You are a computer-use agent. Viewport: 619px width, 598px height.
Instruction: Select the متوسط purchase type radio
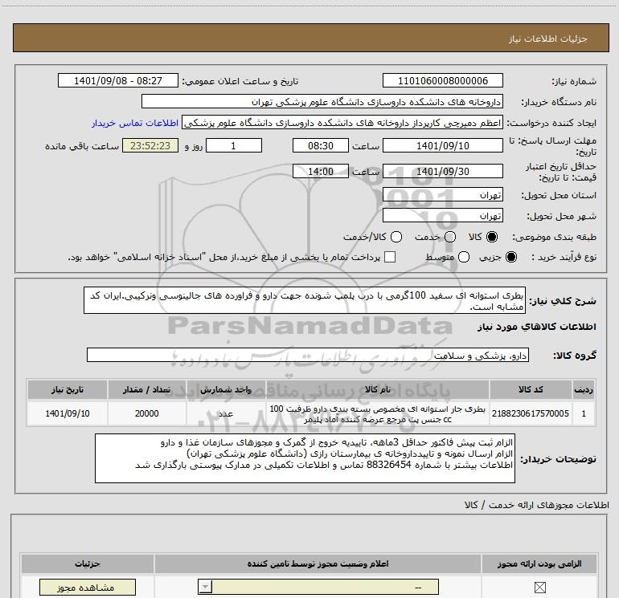(x=464, y=257)
